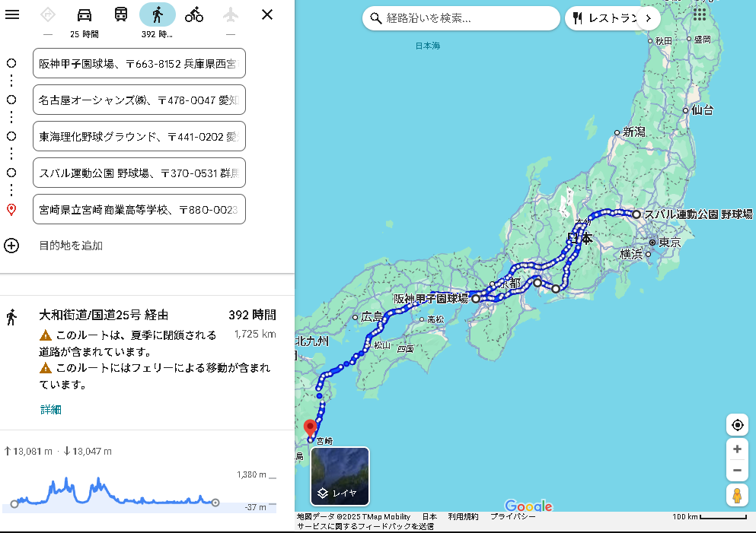The height and width of the screenshot is (533, 756).
Task: Click the ferry warning triangle icon
Action: coord(46,368)
